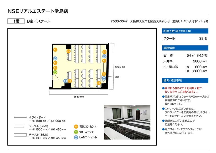Select room depth dimension 6735 mm

[120, 67]
